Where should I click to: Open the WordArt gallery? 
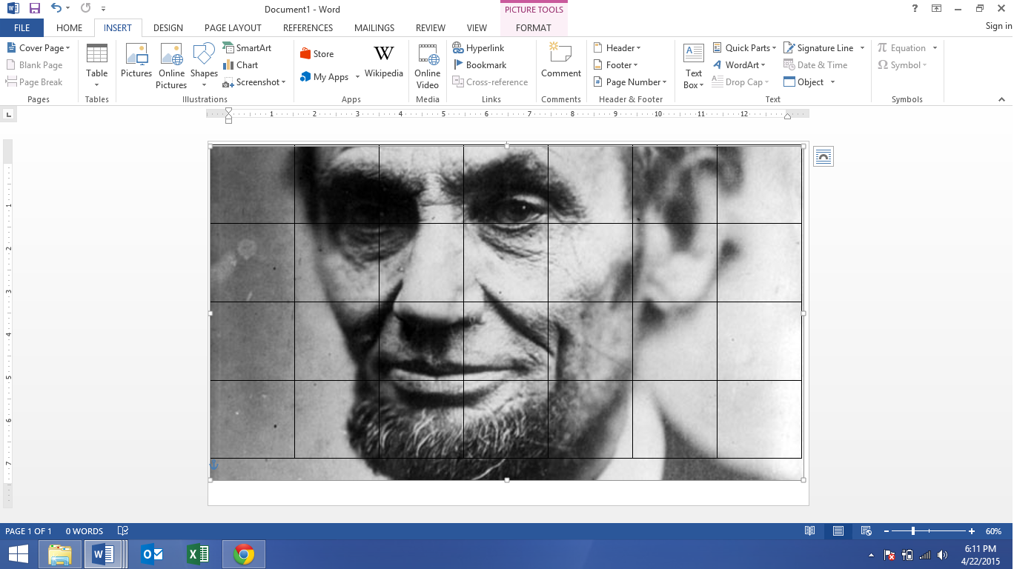740,64
